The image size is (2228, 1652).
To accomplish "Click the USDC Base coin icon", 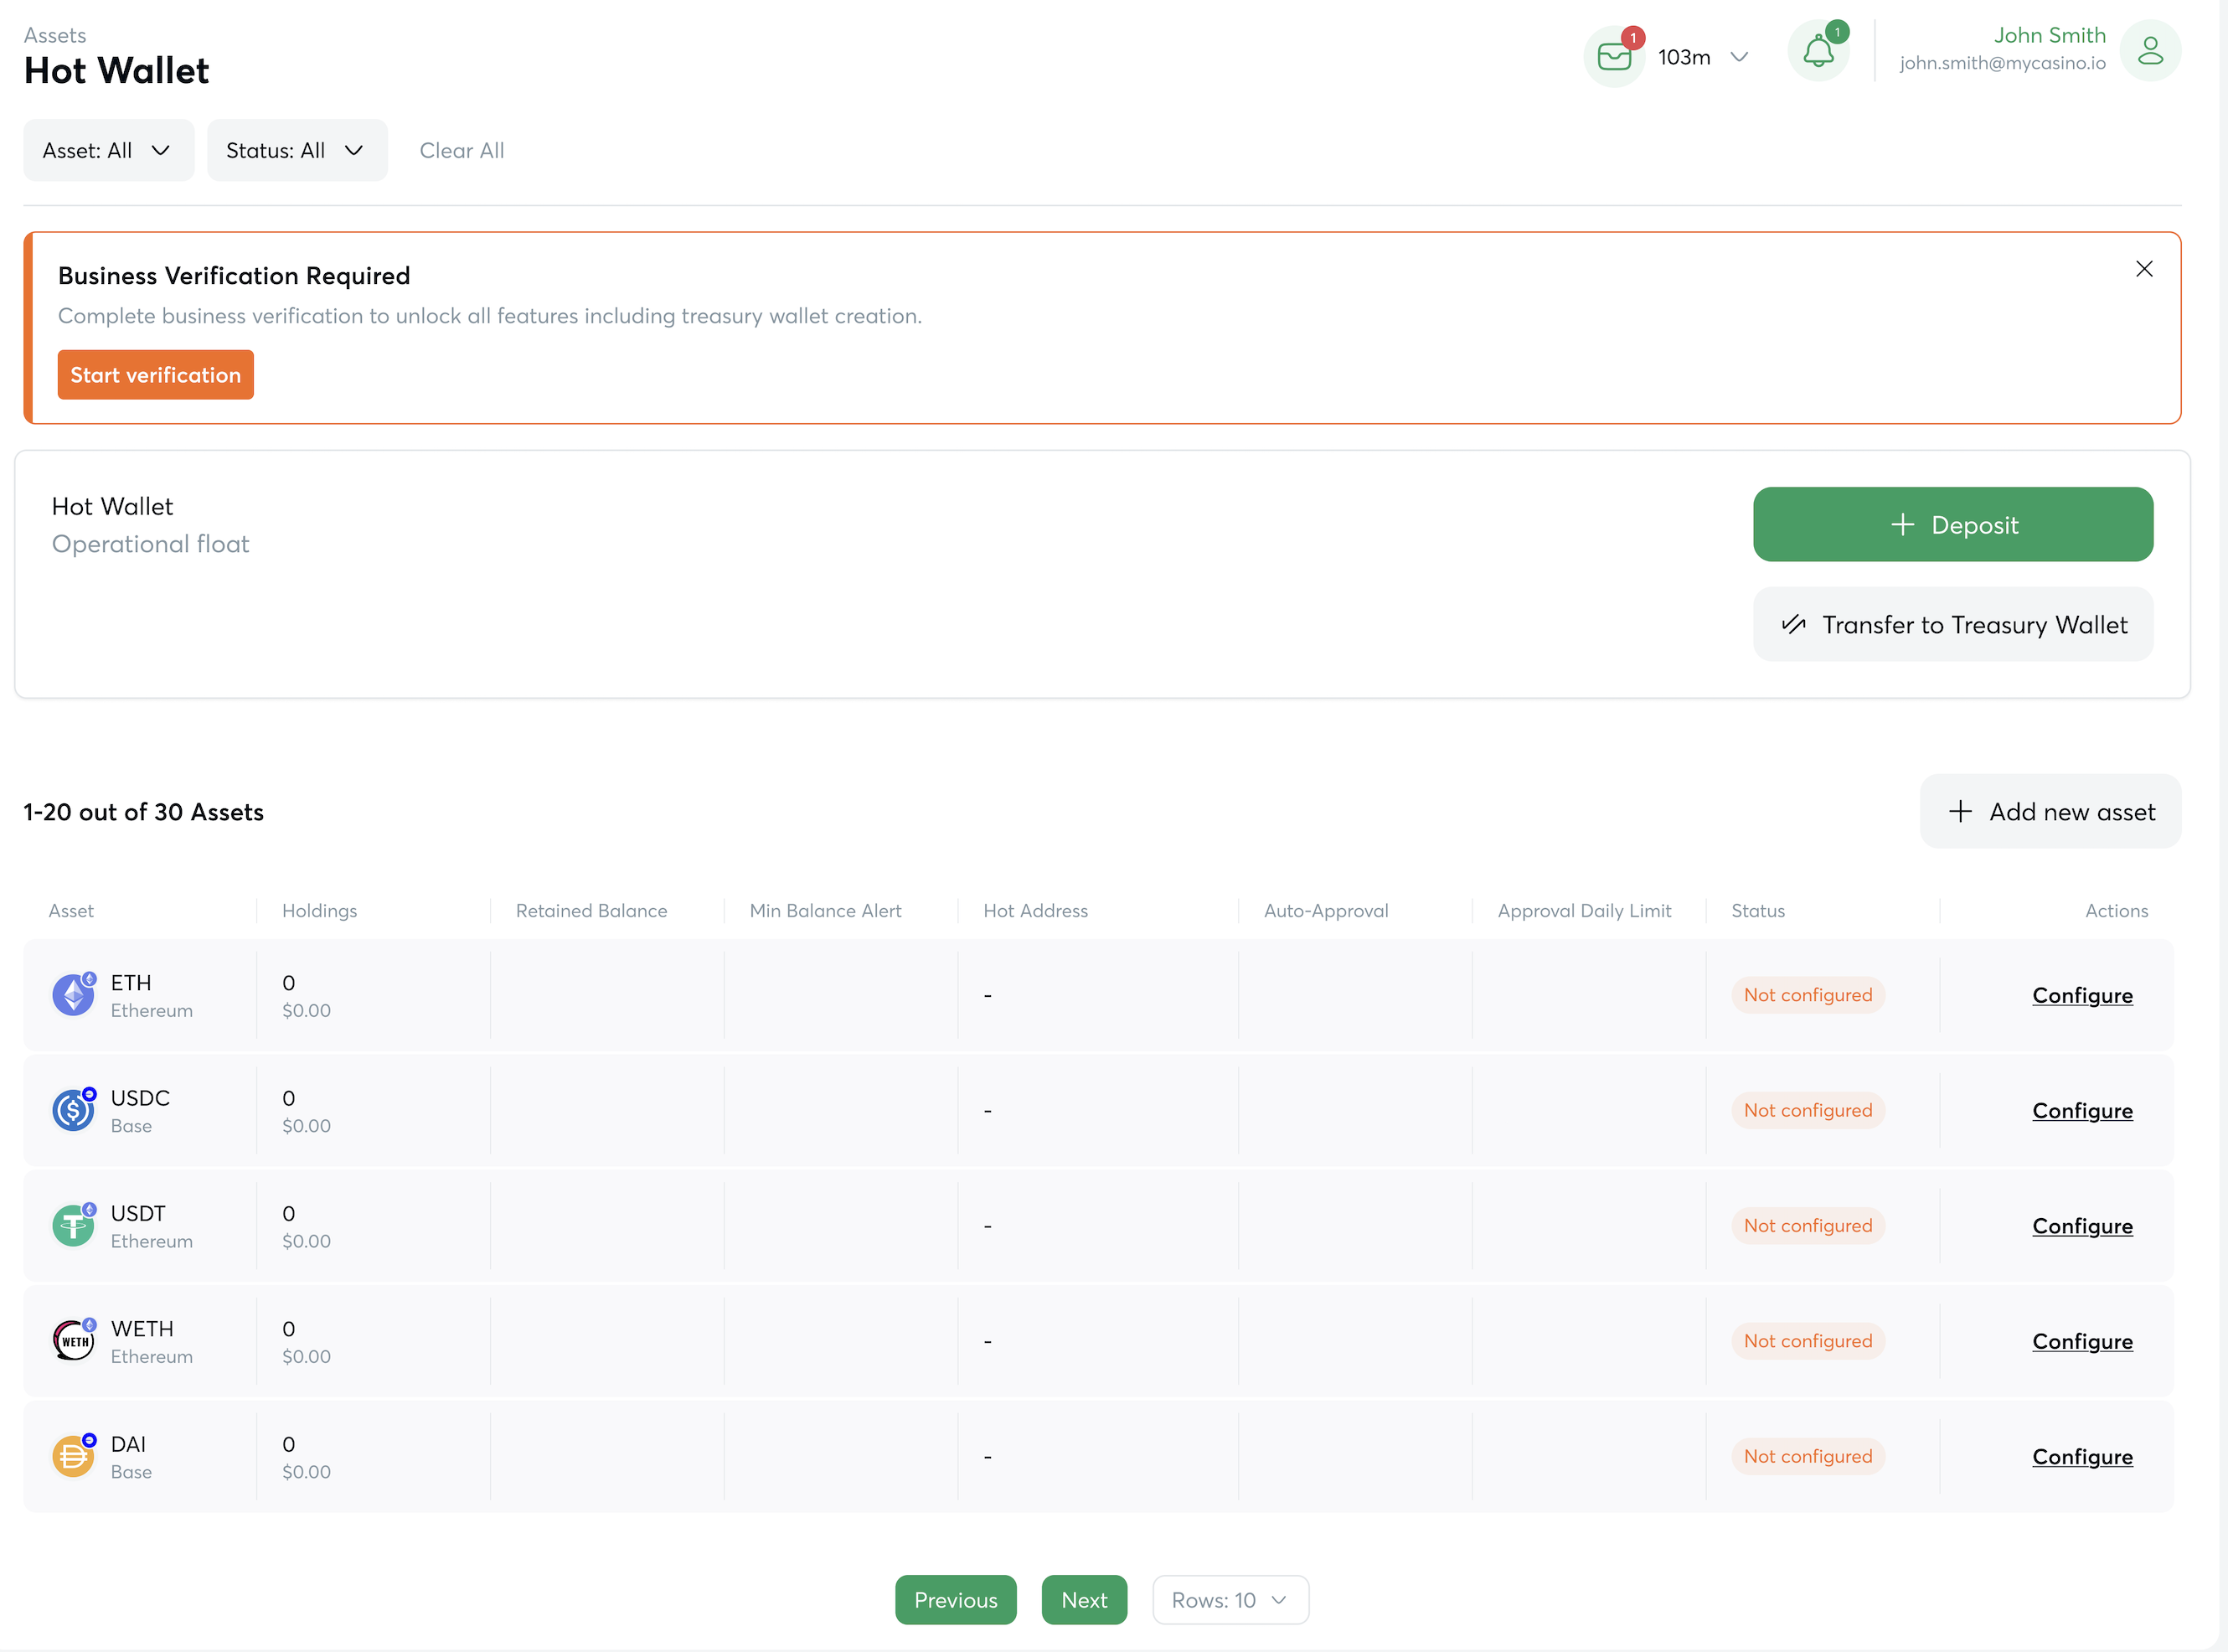I will (x=73, y=1110).
